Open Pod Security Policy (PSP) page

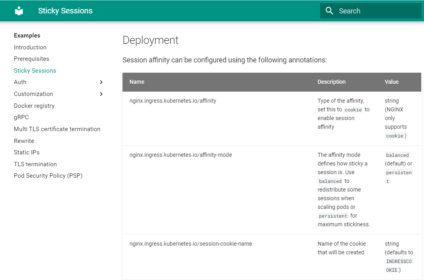48,176
